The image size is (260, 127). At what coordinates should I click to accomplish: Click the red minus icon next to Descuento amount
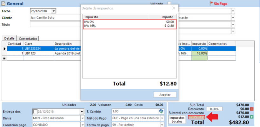click(251, 109)
